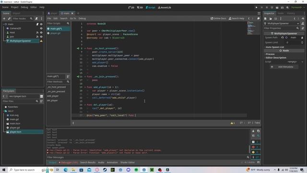
Task: Toggle the scripts panel with bottom-left arrow
Action: [73, 123]
